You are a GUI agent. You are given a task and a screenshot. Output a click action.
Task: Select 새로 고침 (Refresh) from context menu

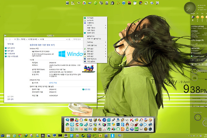[x=91, y=30]
